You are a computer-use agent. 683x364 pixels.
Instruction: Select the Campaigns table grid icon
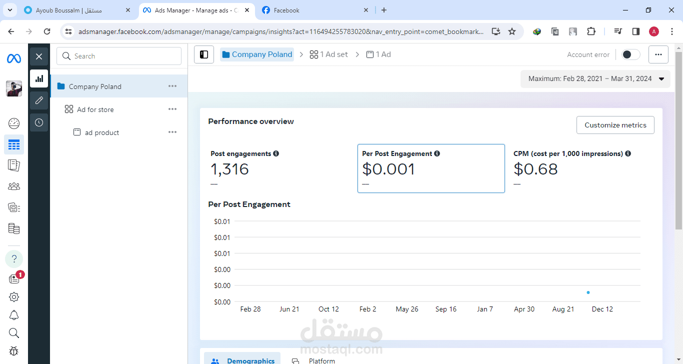[14, 145]
